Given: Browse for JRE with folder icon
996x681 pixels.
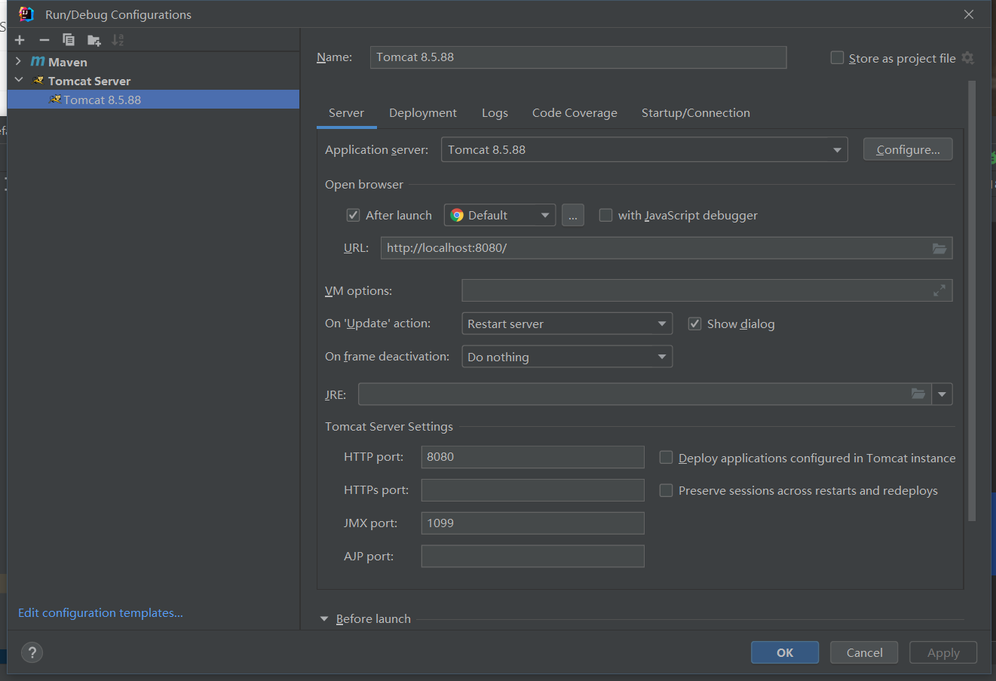Looking at the screenshot, I should [918, 394].
